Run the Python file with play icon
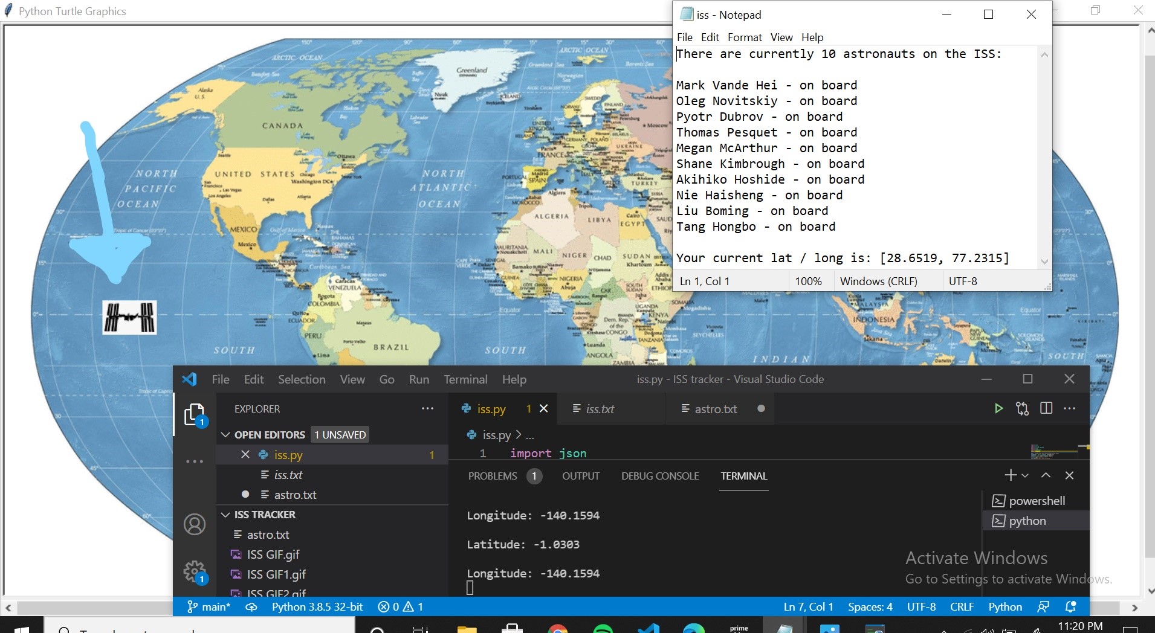Screen dimensions: 1155x633 [998, 409]
